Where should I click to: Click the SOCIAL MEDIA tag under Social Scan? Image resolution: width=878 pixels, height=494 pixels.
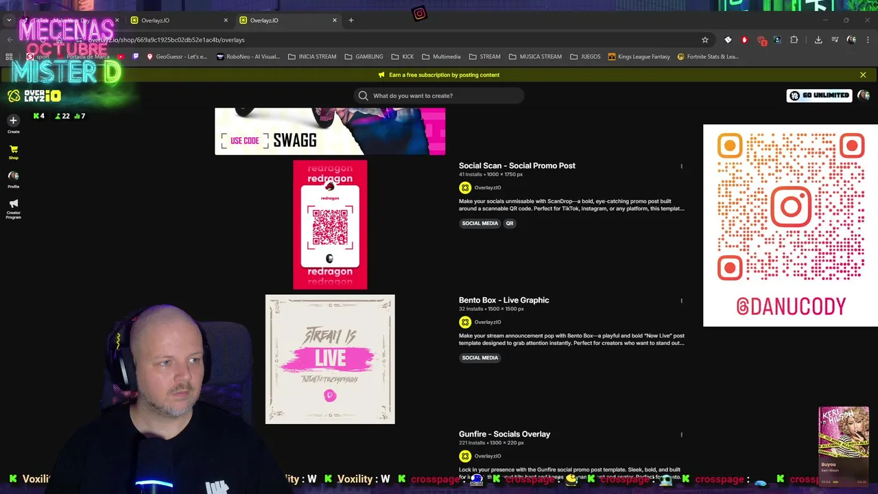pos(479,223)
